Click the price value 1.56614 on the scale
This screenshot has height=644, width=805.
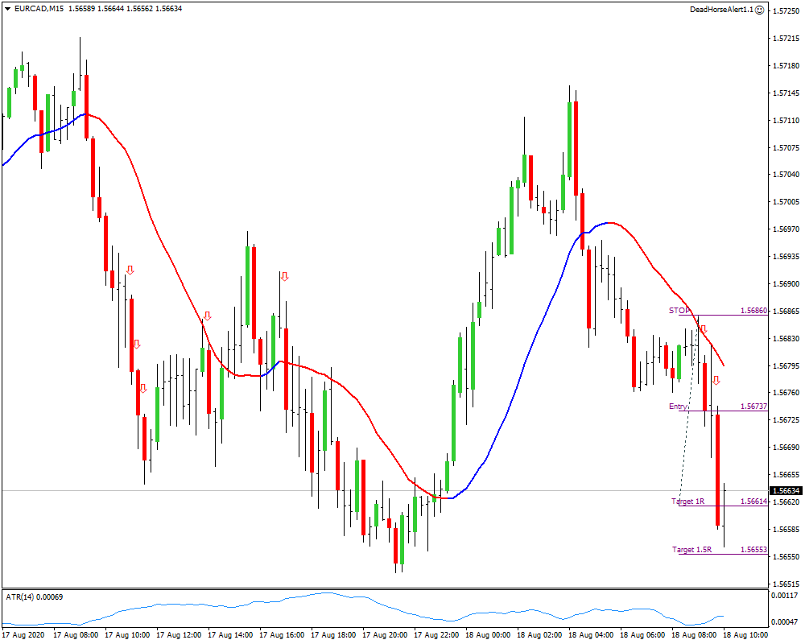click(755, 502)
